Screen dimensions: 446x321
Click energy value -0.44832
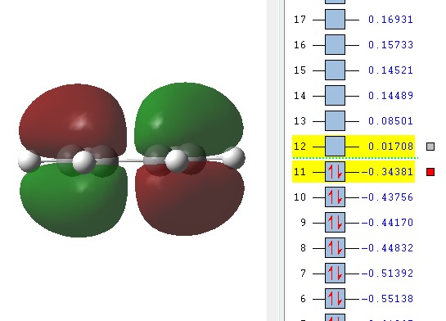coord(387,248)
